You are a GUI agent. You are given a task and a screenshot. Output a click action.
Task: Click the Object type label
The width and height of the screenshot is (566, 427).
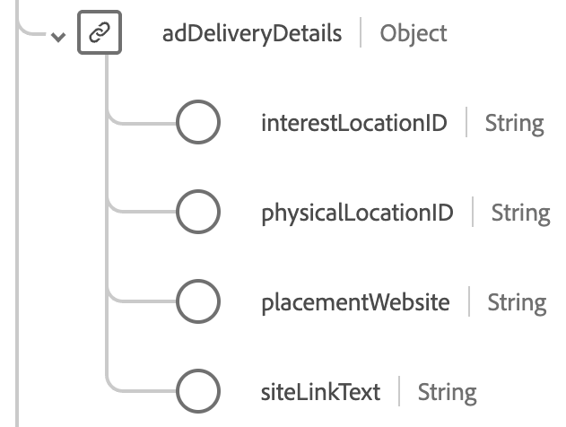(414, 34)
